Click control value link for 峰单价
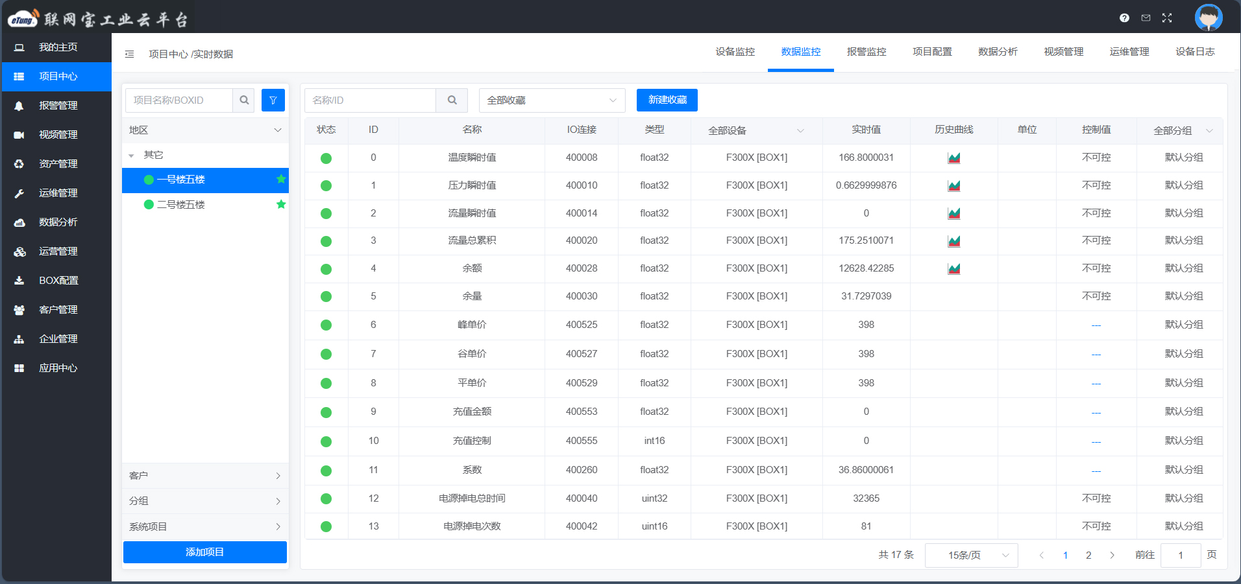Image resolution: width=1241 pixels, height=584 pixels. [x=1096, y=325]
